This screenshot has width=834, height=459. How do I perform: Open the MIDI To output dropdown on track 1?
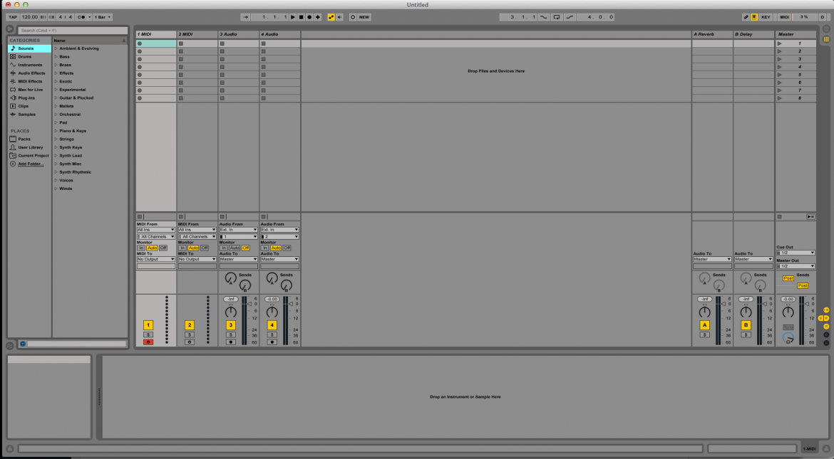[x=155, y=259]
